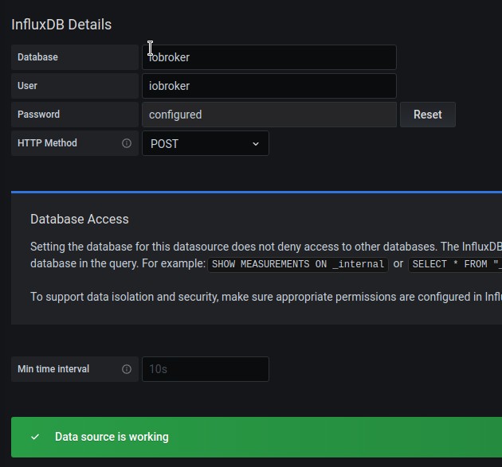This screenshot has width=502, height=467.
Task: Click the Password field label
Action: pyautogui.click(x=38, y=115)
